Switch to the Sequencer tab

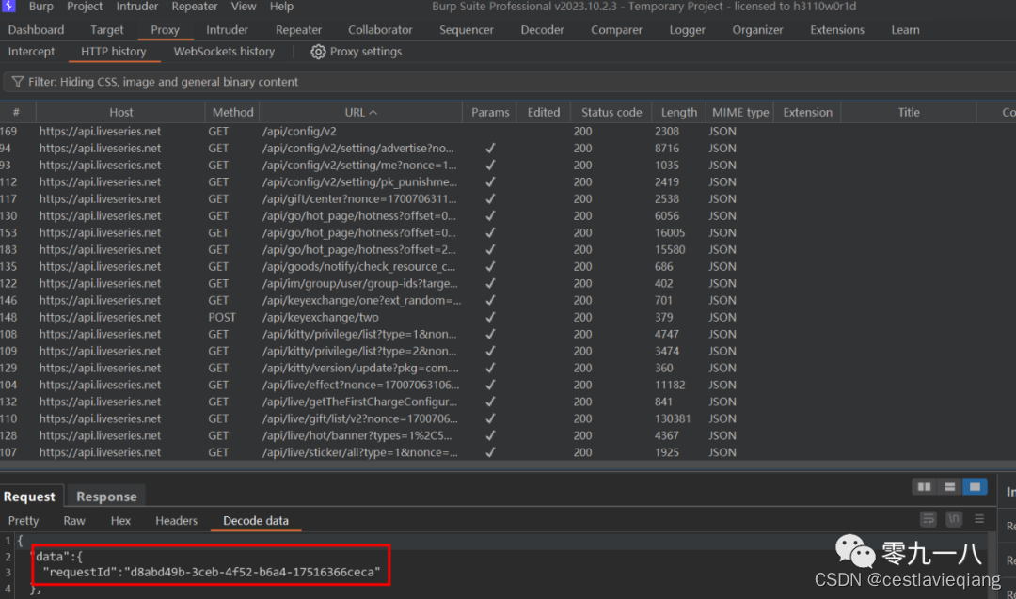(466, 30)
